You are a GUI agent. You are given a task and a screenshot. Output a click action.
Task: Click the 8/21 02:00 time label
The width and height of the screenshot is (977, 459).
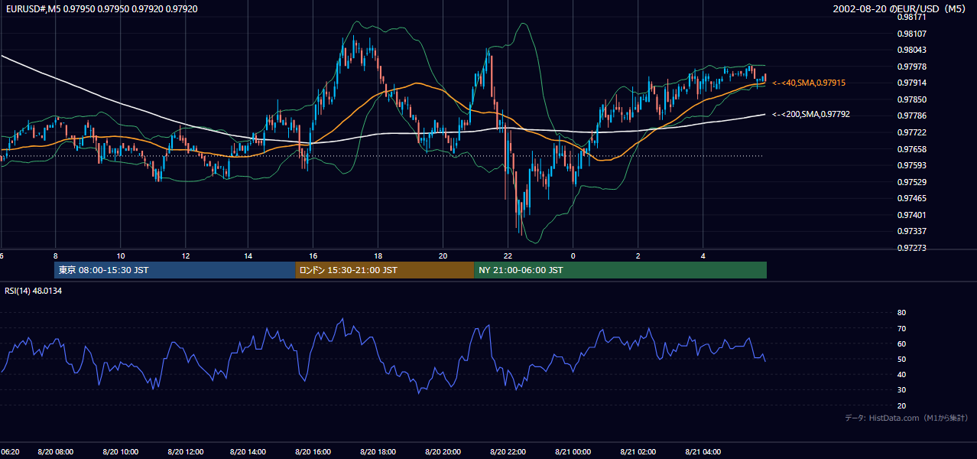(638, 451)
